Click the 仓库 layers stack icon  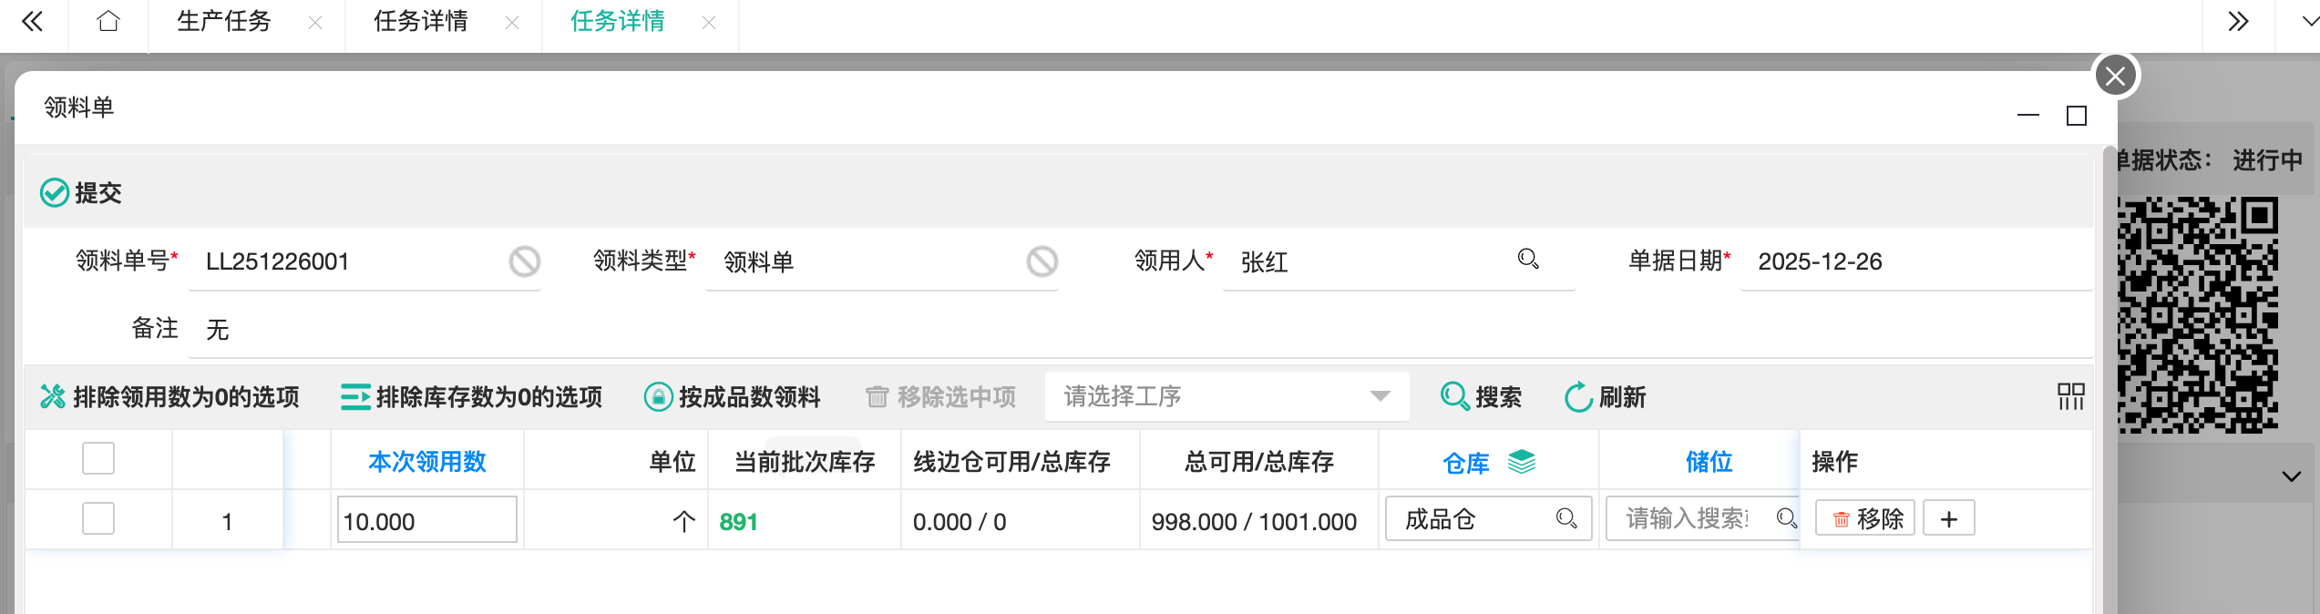[x=1522, y=462]
